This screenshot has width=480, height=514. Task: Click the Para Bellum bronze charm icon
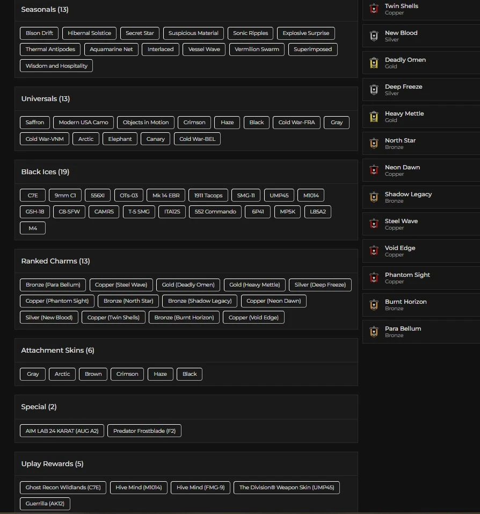pos(374,332)
